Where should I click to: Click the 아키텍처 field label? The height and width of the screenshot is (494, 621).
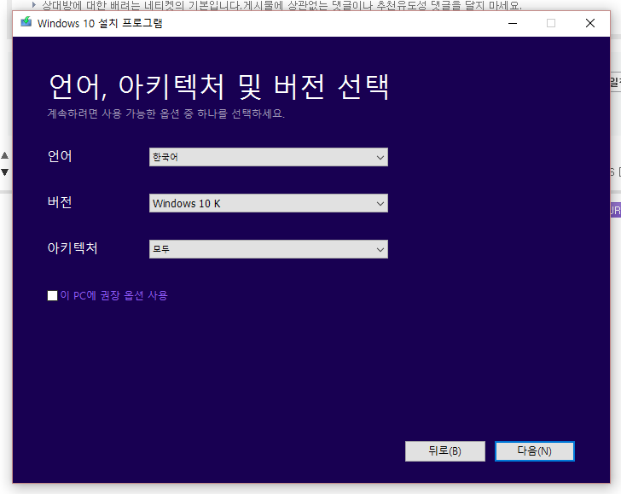73,248
